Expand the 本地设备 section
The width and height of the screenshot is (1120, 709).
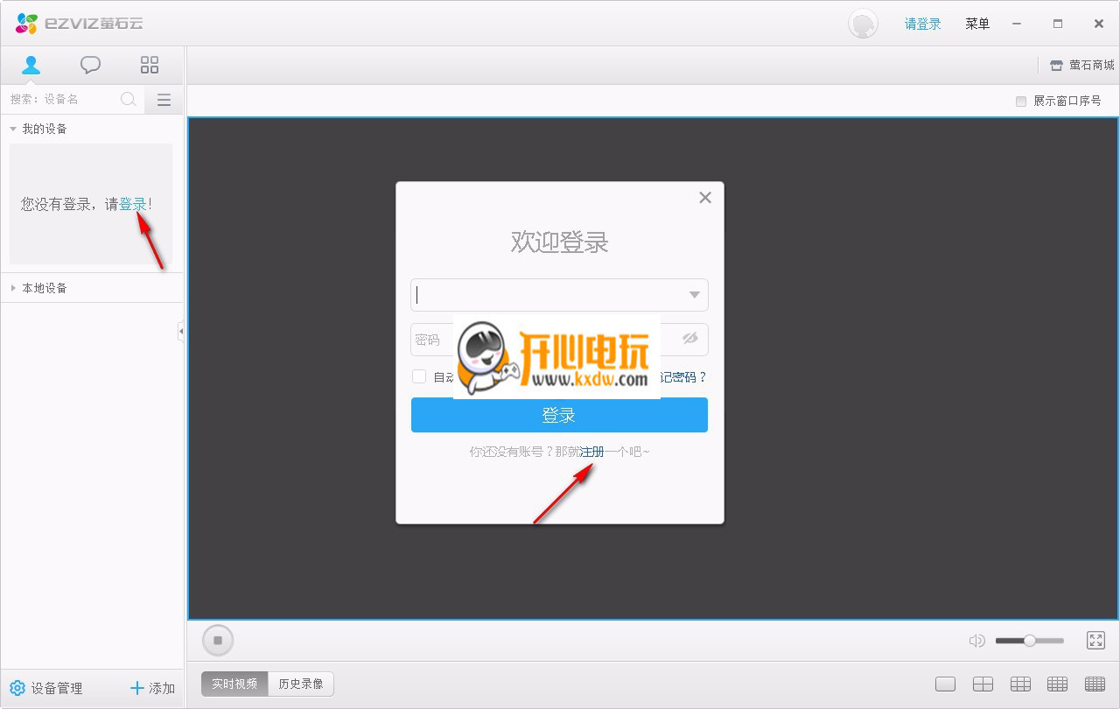tap(13, 288)
